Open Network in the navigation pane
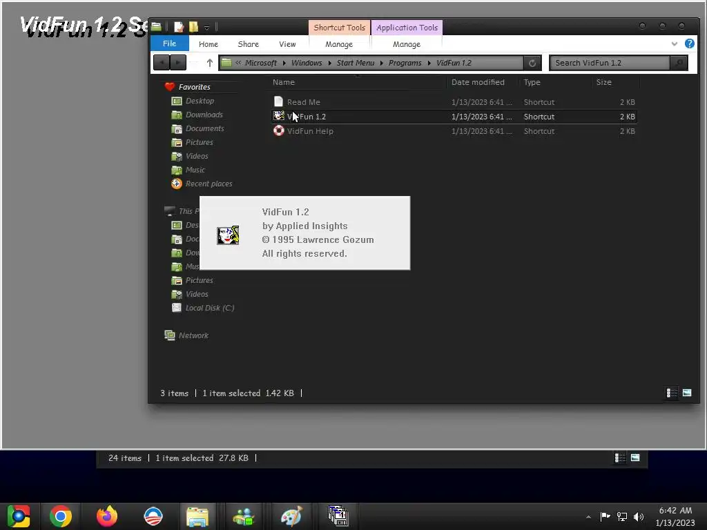 (193, 335)
